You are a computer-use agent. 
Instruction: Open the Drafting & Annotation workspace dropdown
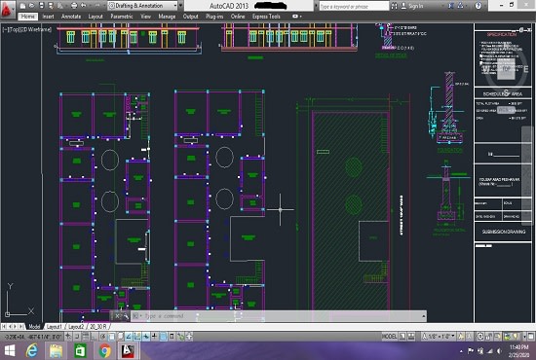143,6
